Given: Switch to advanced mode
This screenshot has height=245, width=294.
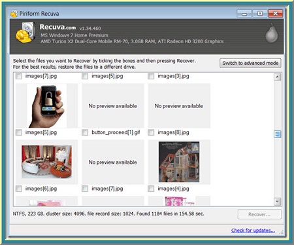Looking at the screenshot, I should tap(250, 63).
